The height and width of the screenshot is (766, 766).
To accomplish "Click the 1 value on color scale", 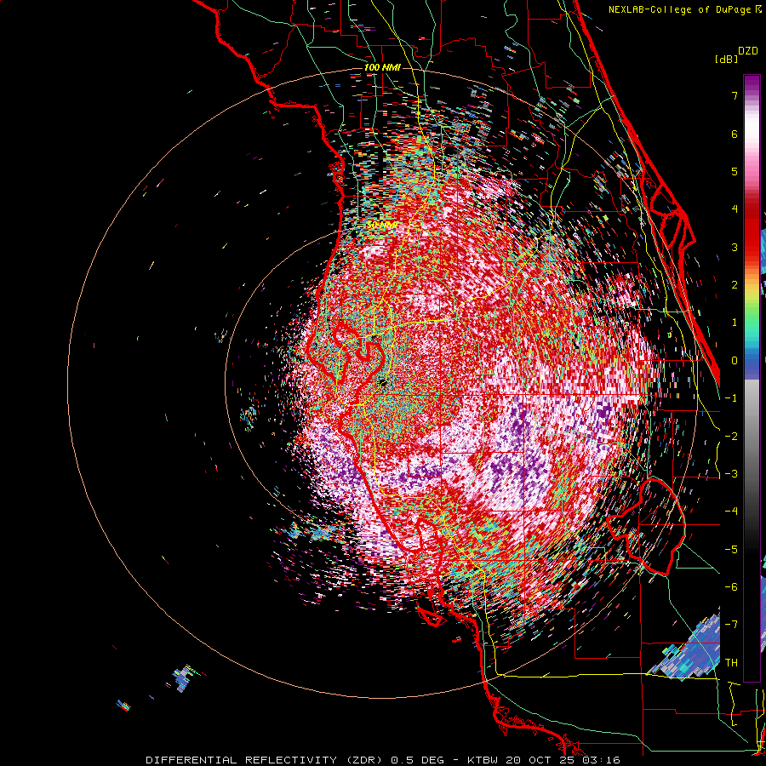I will click(x=735, y=323).
